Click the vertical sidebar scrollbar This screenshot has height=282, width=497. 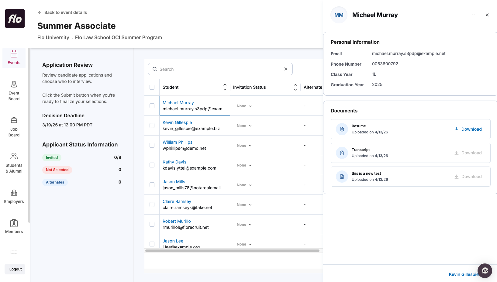pyautogui.click(x=29, y=135)
